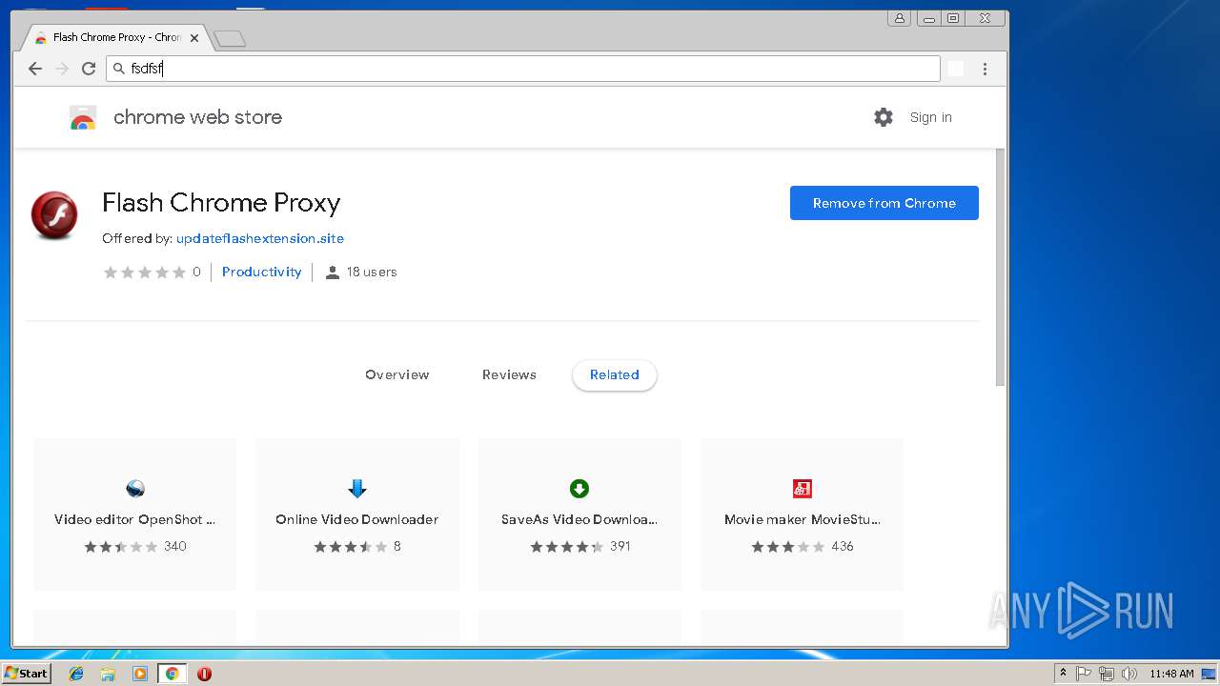
Task: Open SaveAs Video Downloader card title
Action: 579,519
